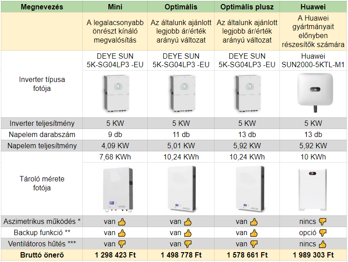Click the '1 298 423 Ft' price
The width and height of the screenshot is (348, 262).
tap(115, 255)
